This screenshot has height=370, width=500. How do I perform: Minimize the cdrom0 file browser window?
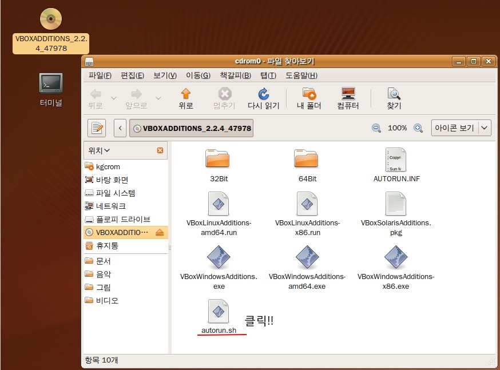(x=459, y=61)
